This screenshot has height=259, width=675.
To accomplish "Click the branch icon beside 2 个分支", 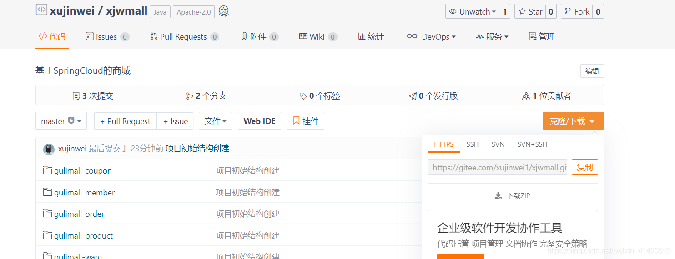I will coord(190,96).
